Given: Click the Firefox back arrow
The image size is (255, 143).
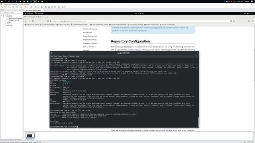Looking at the screenshot, I should click(25, 21).
